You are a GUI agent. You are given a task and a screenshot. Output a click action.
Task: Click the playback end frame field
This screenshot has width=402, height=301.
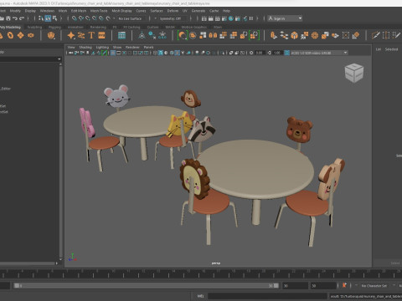click(x=295, y=286)
